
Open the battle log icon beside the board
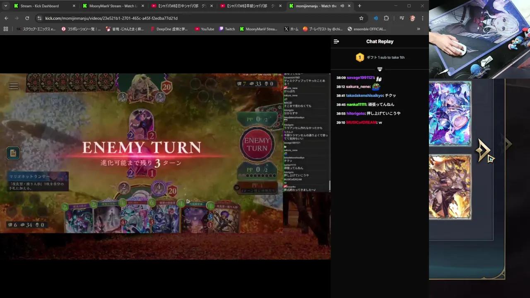click(x=13, y=153)
